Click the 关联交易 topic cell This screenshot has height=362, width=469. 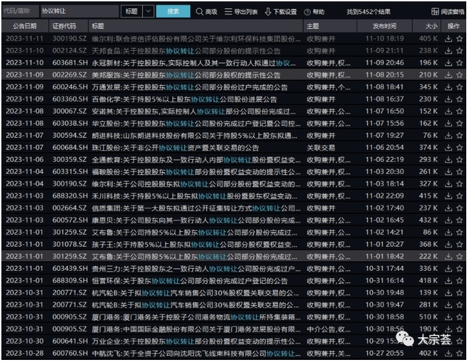[x=321, y=147]
